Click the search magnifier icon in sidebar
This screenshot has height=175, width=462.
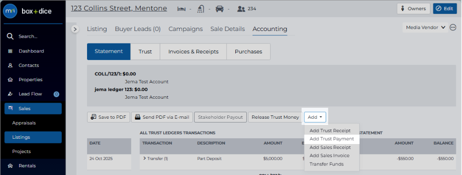point(10,36)
